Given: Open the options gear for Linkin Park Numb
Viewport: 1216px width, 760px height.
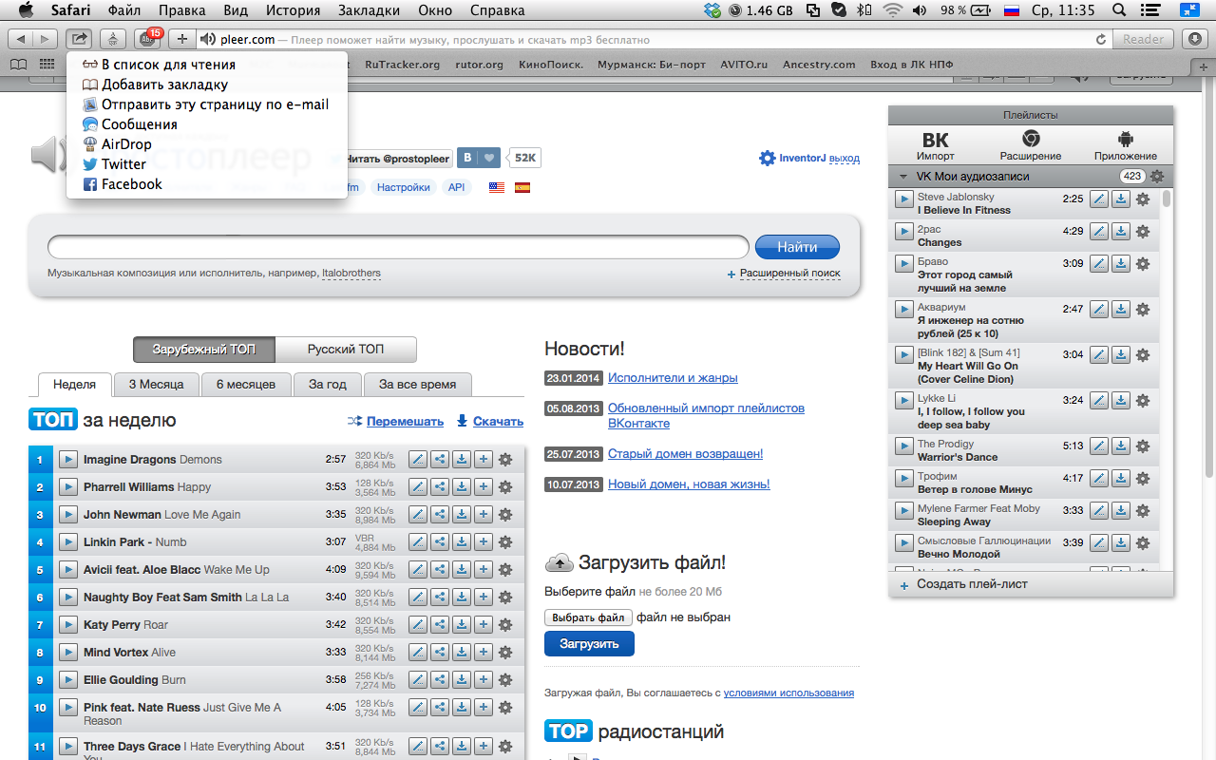Looking at the screenshot, I should [x=505, y=542].
